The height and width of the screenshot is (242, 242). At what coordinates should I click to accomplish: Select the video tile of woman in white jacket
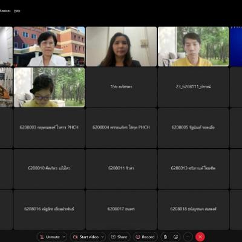(x=49, y=47)
